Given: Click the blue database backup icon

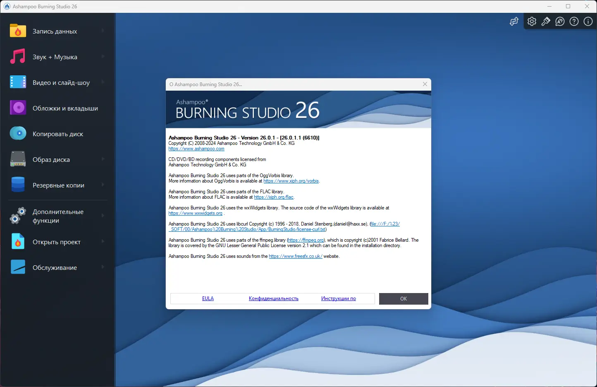Looking at the screenshot, I should (18, 185).
